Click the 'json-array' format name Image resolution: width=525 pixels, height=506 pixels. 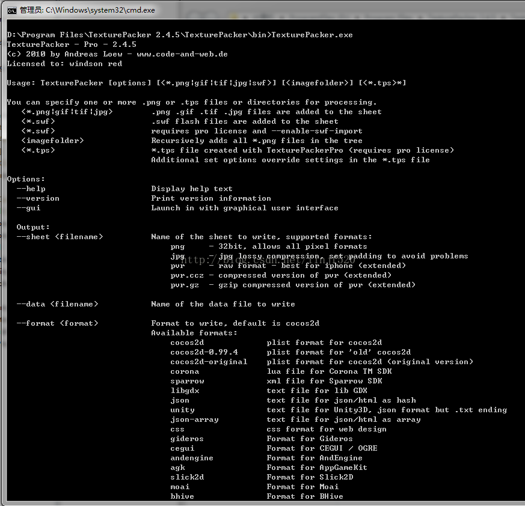[194, 419]
